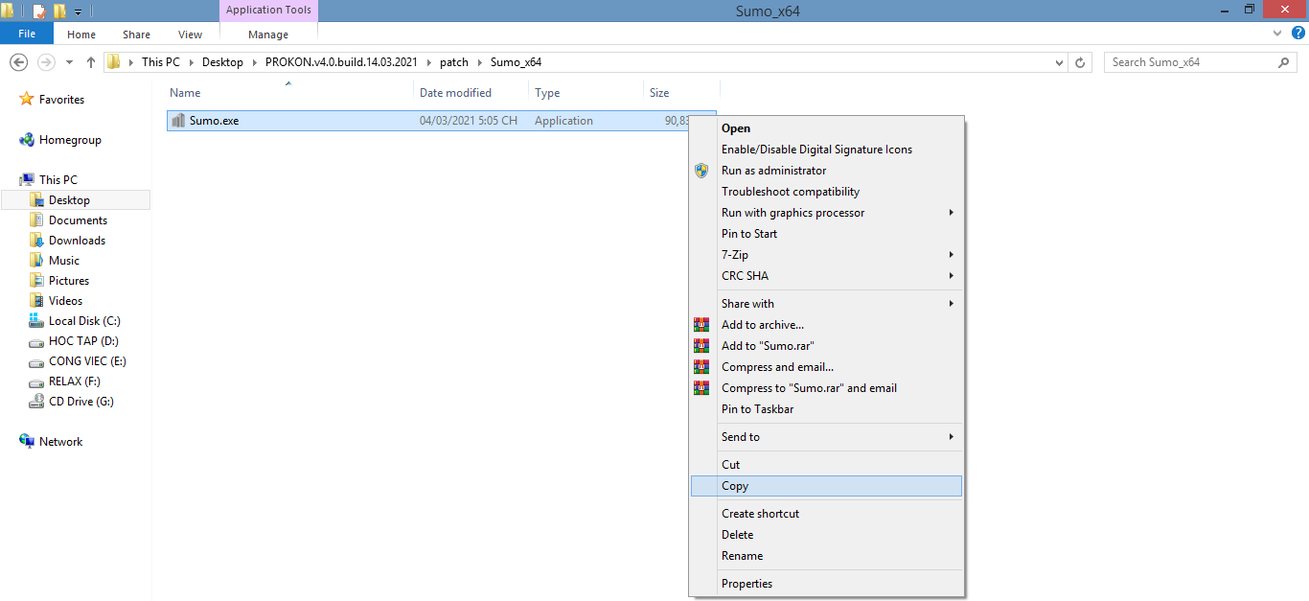Viewport: 1309px width, 601px height.
Task: Click the Run as administrator shield icon
Action: pyautogui.click(x=701, y=171)
